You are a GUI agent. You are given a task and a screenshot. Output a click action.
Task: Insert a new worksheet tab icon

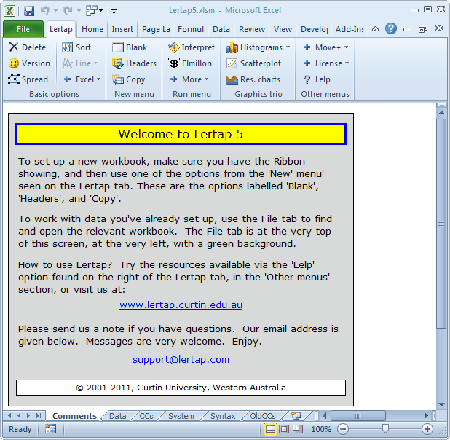pos(296,415)
